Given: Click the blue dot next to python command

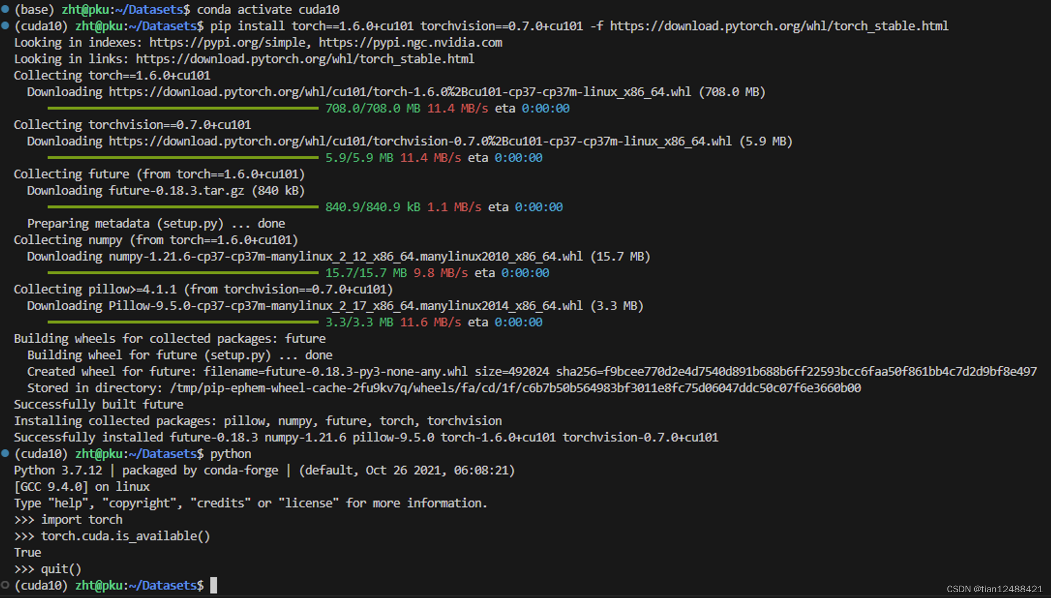Looking at the screenshot, I should point(5,453).
